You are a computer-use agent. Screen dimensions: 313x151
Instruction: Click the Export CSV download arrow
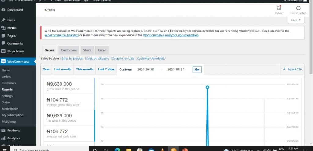[284, 69]
